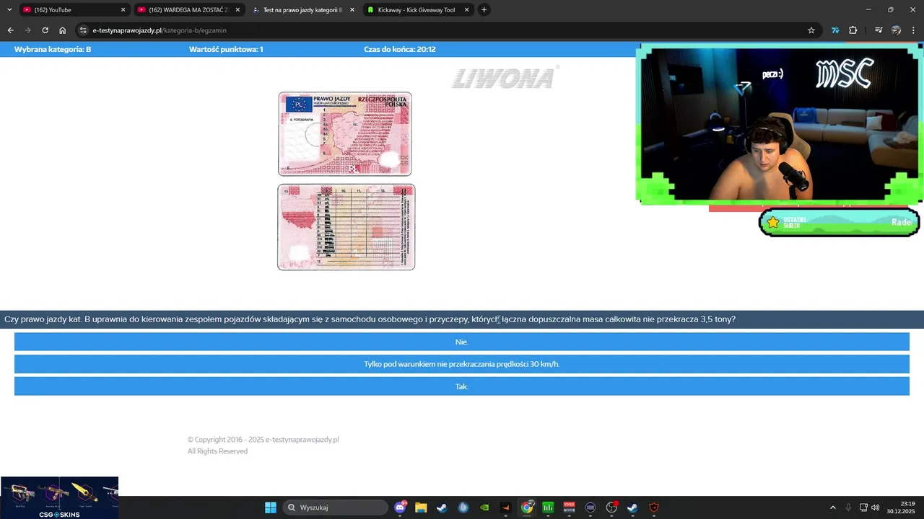The image size is (924, 519).
Task: Click the driving licence front image
Action: pos(345,134)
